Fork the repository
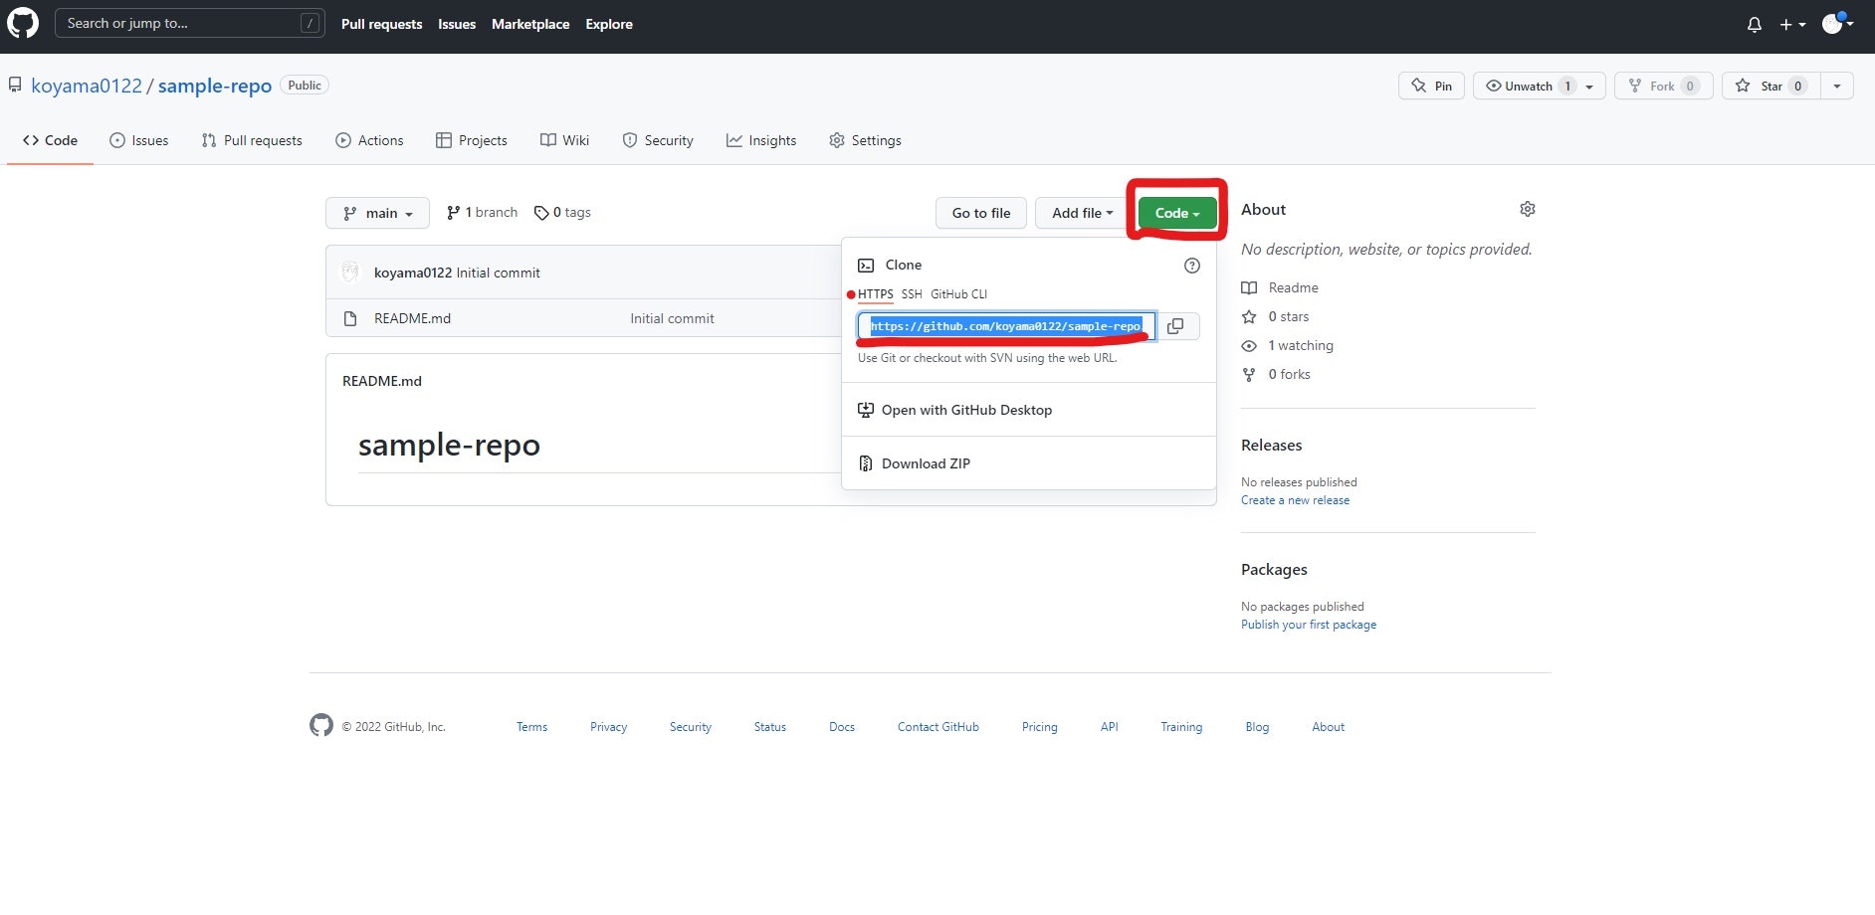This screenshot has height=915, width=1875. (1663, 86)
